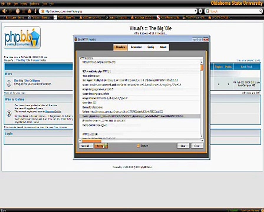
Task: Open The Big 'Ole Critiques forum link
Action: coord(27,81)
